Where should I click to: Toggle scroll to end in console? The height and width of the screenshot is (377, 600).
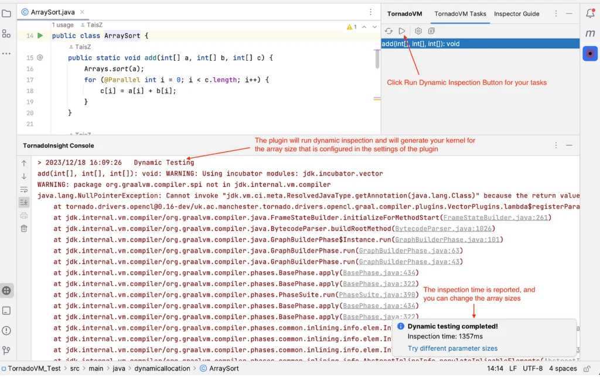pos(24,202)
